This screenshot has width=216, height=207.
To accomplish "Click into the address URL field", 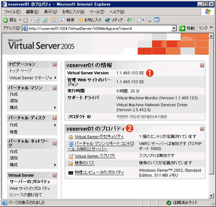I will [x=100, y=29].
